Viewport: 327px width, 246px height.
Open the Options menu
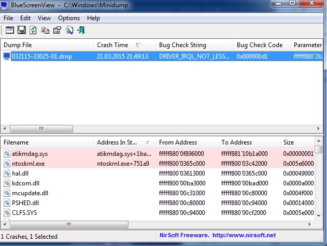click(68, 18)
